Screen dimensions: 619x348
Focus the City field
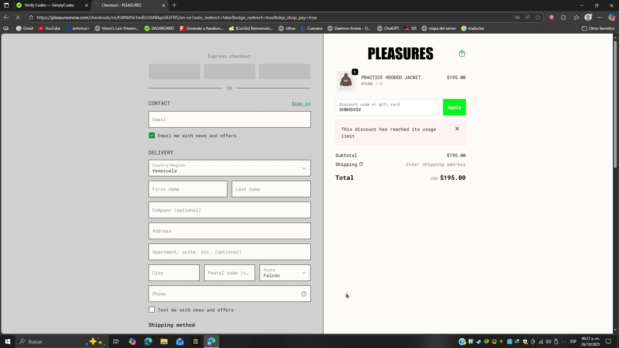click(174, 273)
